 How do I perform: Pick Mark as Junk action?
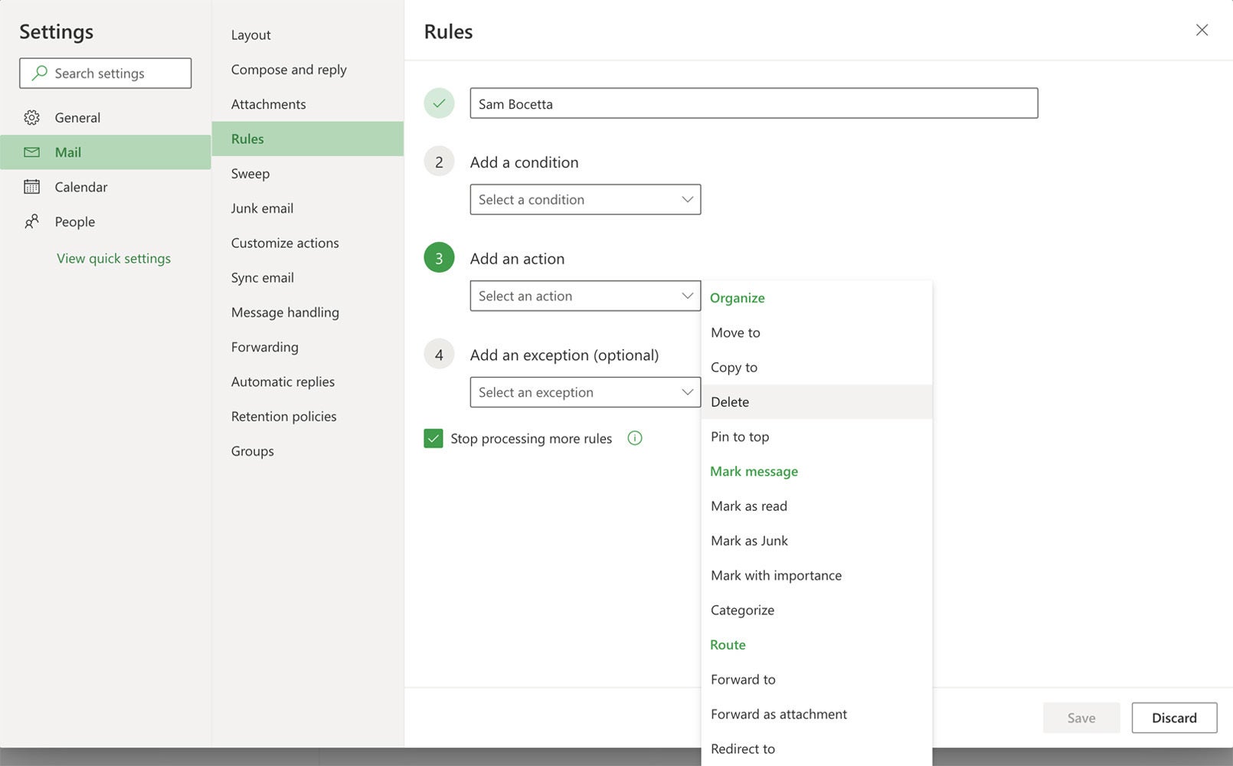(x=816, y=541)
